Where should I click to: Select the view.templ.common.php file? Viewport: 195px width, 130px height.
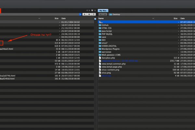(113, 63)
